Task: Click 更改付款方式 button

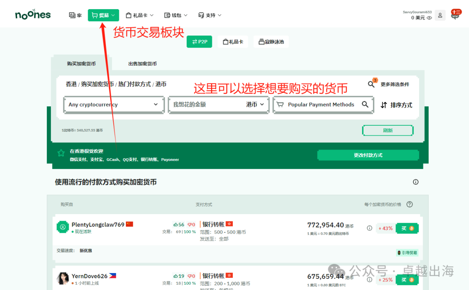Action: [368, 155]
